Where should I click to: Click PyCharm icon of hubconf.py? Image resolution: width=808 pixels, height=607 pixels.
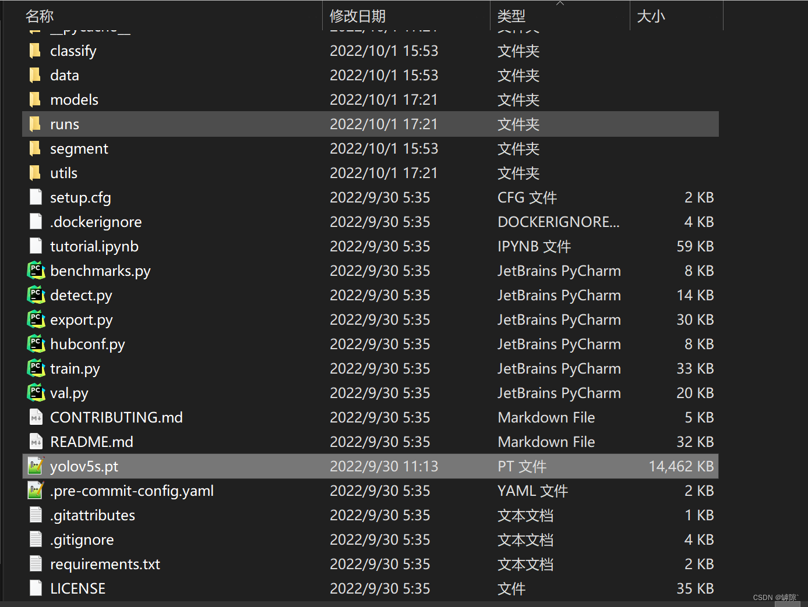coord(36,344)
